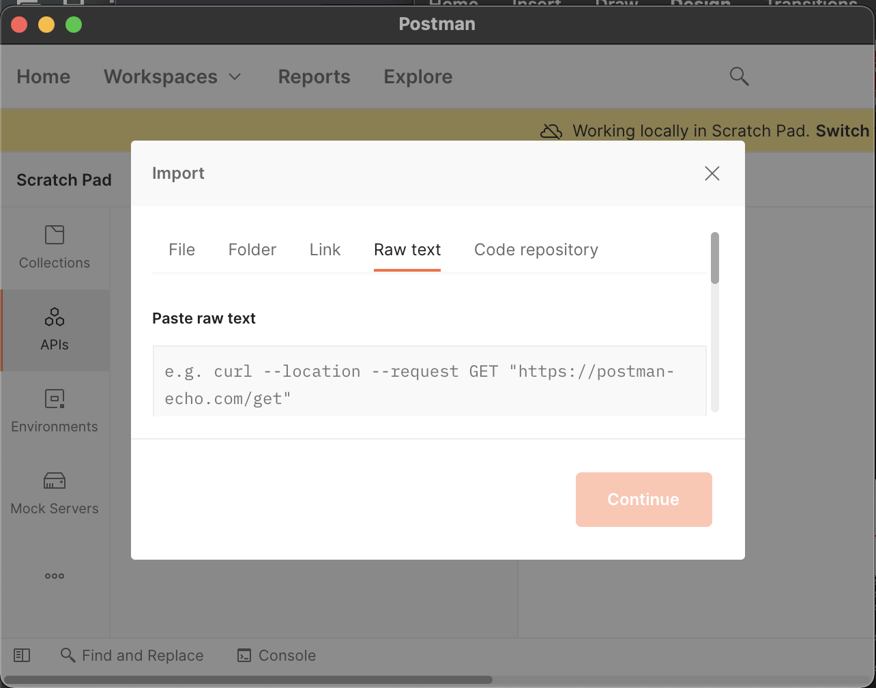The width and height of the screenshot is (876, 688).
Task: Click the Postman window title
Action: [437, 24]
